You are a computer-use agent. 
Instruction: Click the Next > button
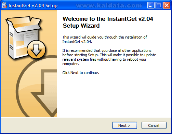(x=124, y=125)
